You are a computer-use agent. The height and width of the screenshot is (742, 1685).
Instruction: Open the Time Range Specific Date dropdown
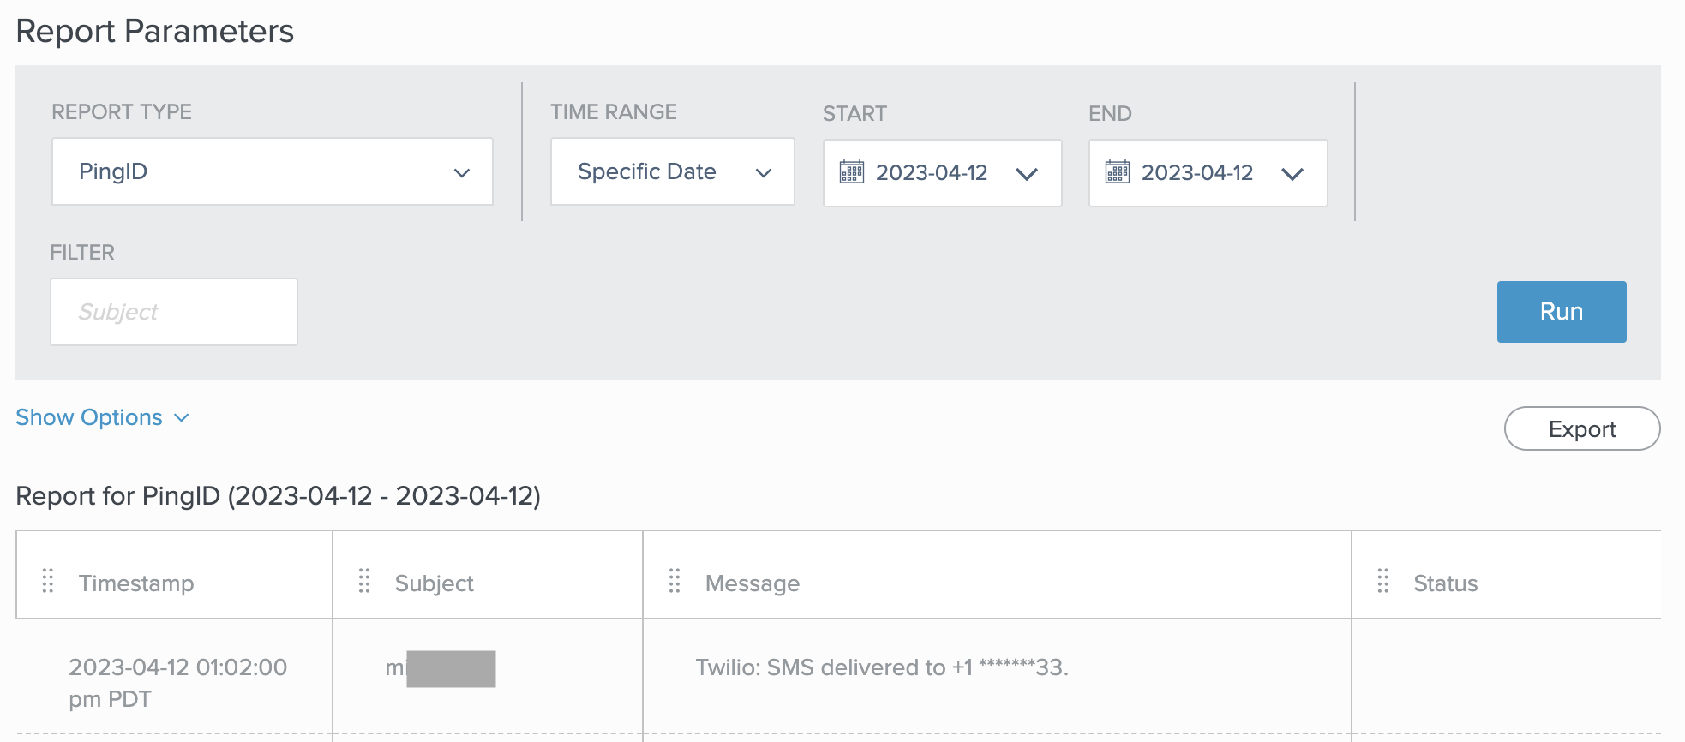672,171
